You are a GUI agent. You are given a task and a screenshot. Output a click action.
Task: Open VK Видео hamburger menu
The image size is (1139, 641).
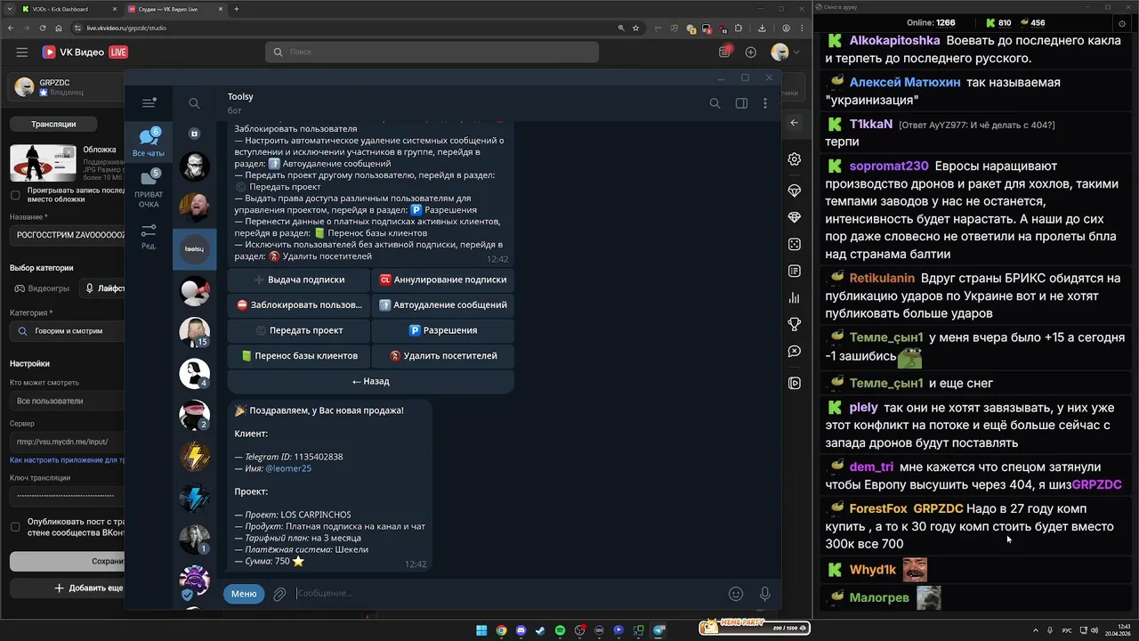pyautogui.click(x=22, y=53)
